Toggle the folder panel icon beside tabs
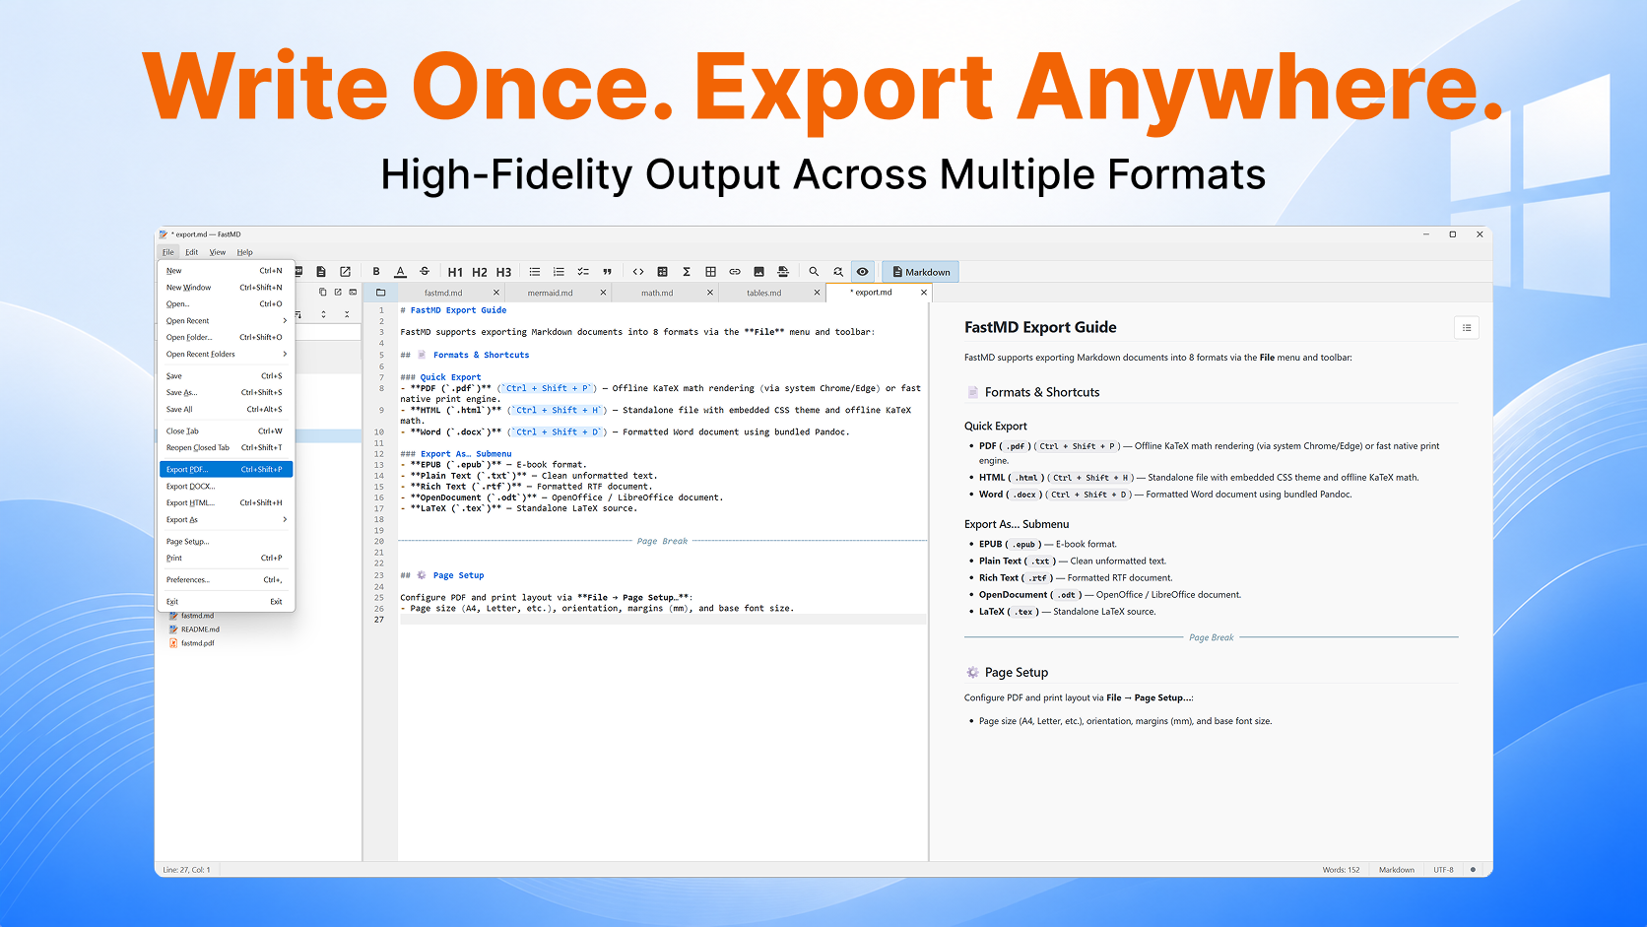This screenshot has height=927, width=1647. [380, 293]
